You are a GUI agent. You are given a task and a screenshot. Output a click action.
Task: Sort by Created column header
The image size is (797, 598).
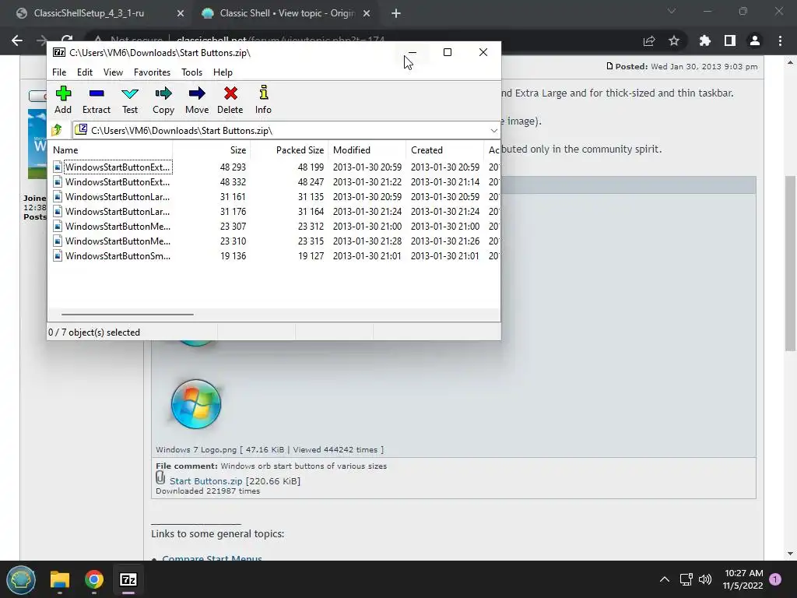coord(444,150)
